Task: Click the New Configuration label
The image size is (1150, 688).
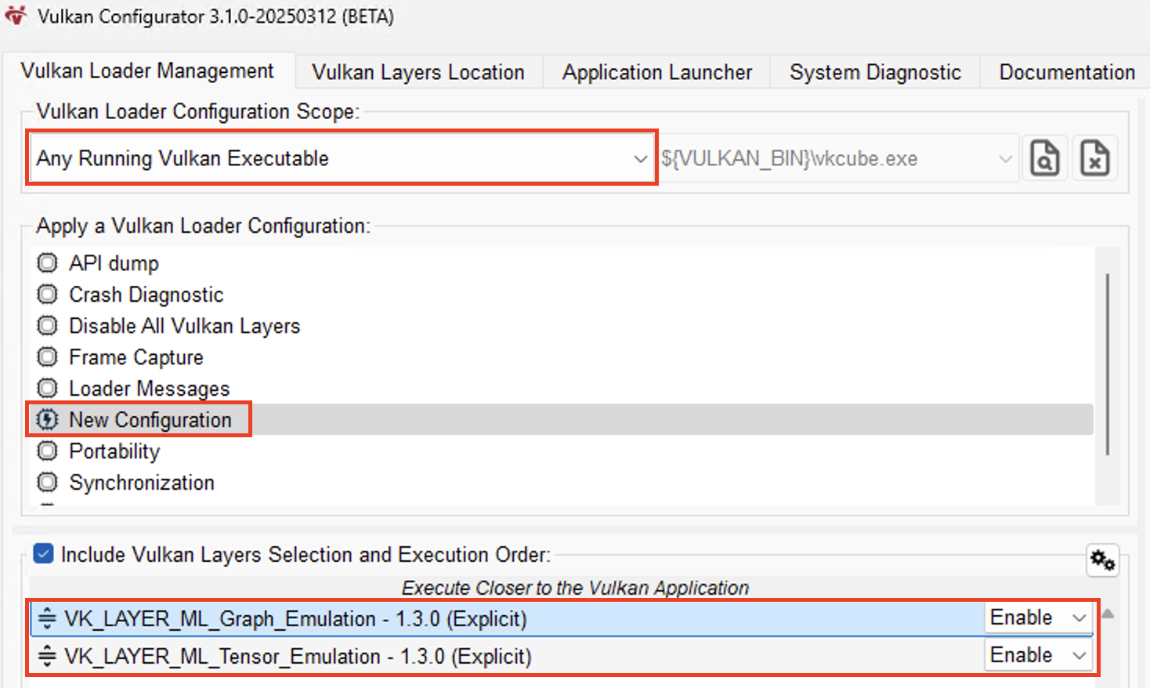Action: pos(150,420)
